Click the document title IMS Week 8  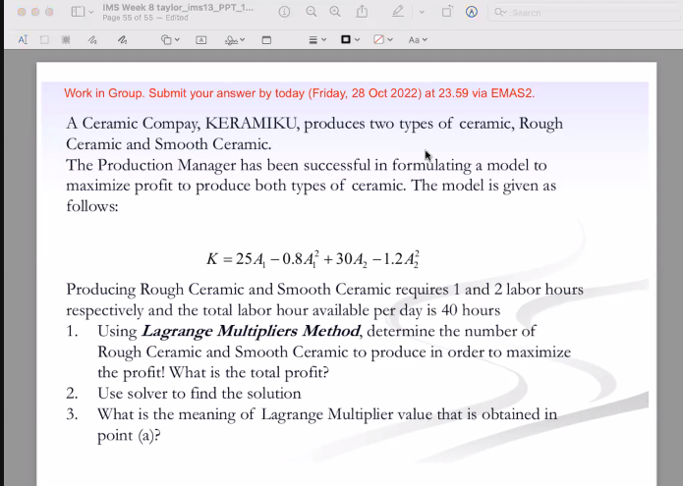[x=178, y=8]
